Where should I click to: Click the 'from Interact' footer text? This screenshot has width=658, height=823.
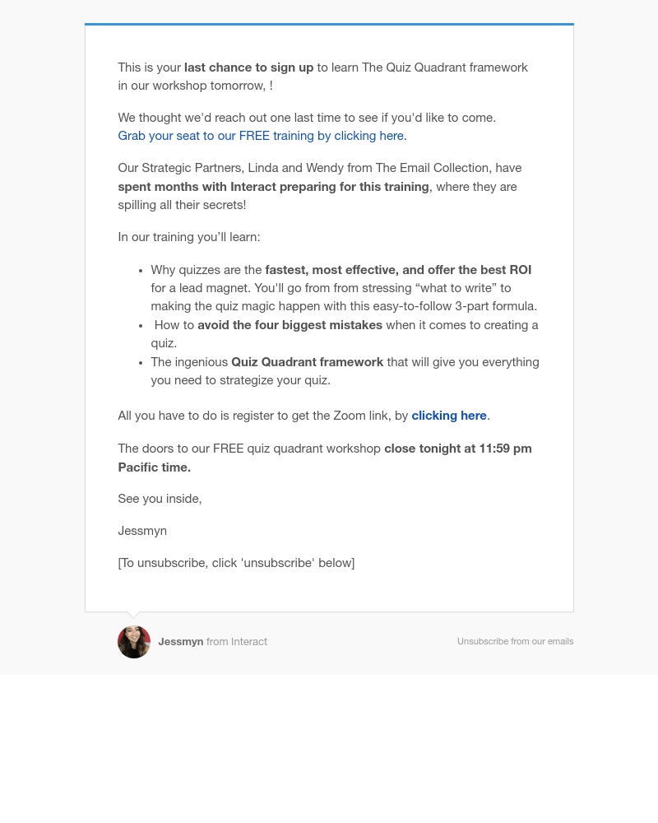[x=237, y=642]
